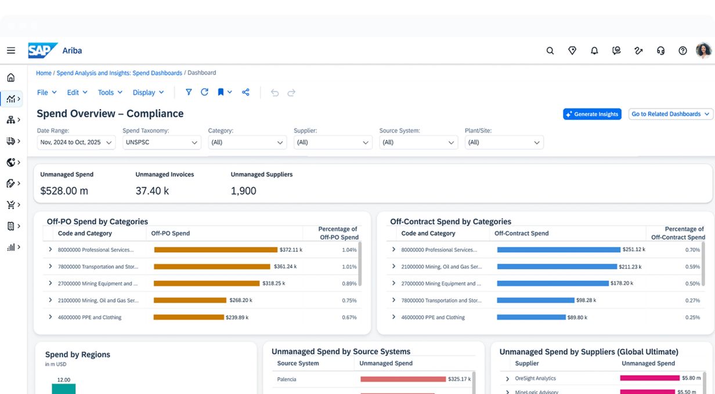The height and width of the screenshot is (394, 715).
Task: Share the dashboard via share icon
Action: coord(245,92)
